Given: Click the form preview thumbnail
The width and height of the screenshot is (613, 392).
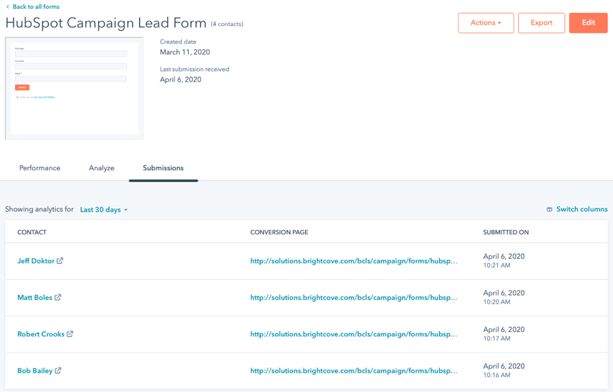Looking at the screenshot, I should pyautogui.click(x=74, y=88).
